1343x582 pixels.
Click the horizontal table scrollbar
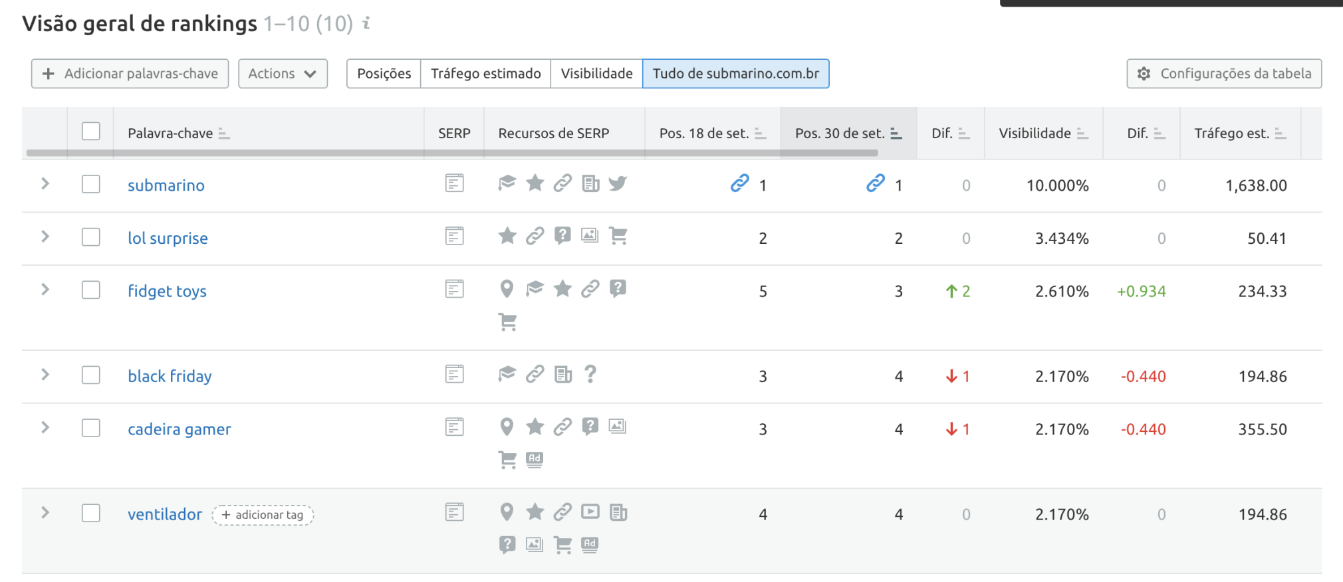[452, 153]
